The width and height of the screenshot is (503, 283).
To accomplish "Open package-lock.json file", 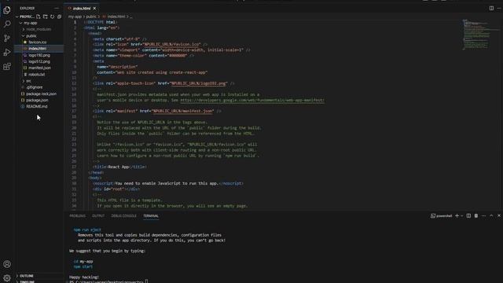I will tap(41, 94).
